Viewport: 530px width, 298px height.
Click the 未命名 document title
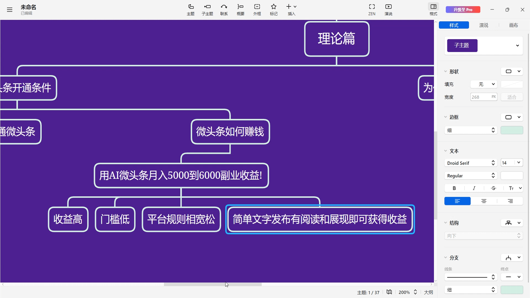28,7
